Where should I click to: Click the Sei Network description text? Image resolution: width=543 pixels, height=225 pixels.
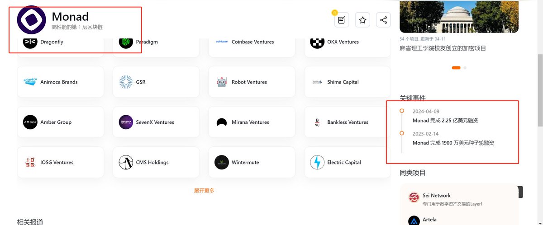(x=452, y=204)
